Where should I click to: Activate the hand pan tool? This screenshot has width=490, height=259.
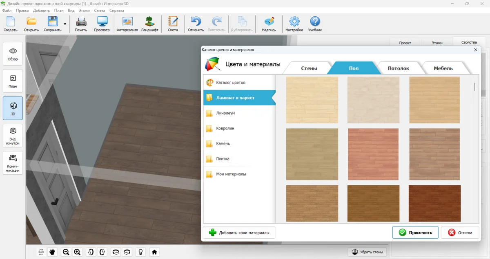[52, 252]
